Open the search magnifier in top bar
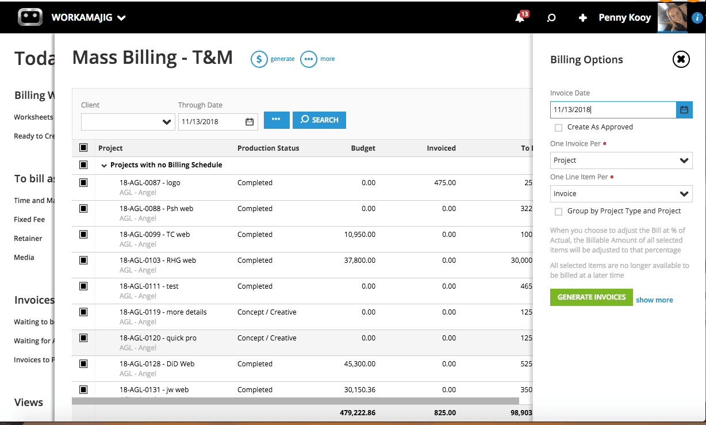This screenshot has width=706, height=425. [551, 18]
